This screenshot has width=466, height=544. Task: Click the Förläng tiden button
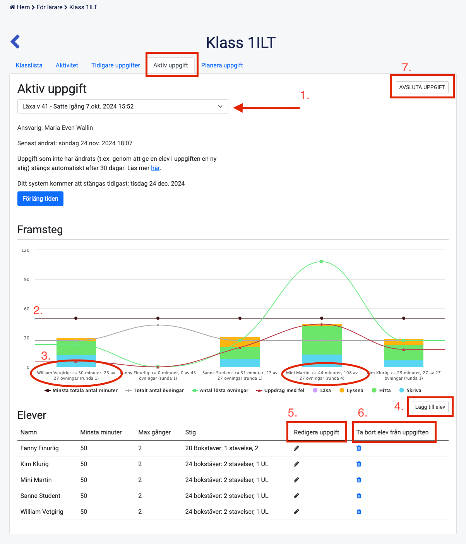pyautogui.click(x=40, y=199)
